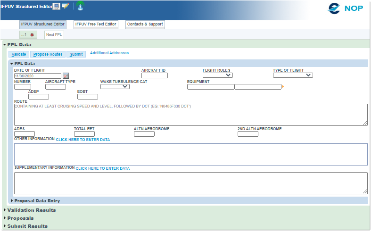Close FPL tab 1 with the red X

32,35
